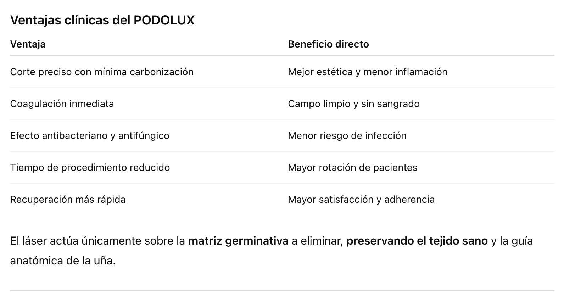Click the bold phrase "matriz germinativa"
The image size is (575, 307).
[x=238, y=241]
